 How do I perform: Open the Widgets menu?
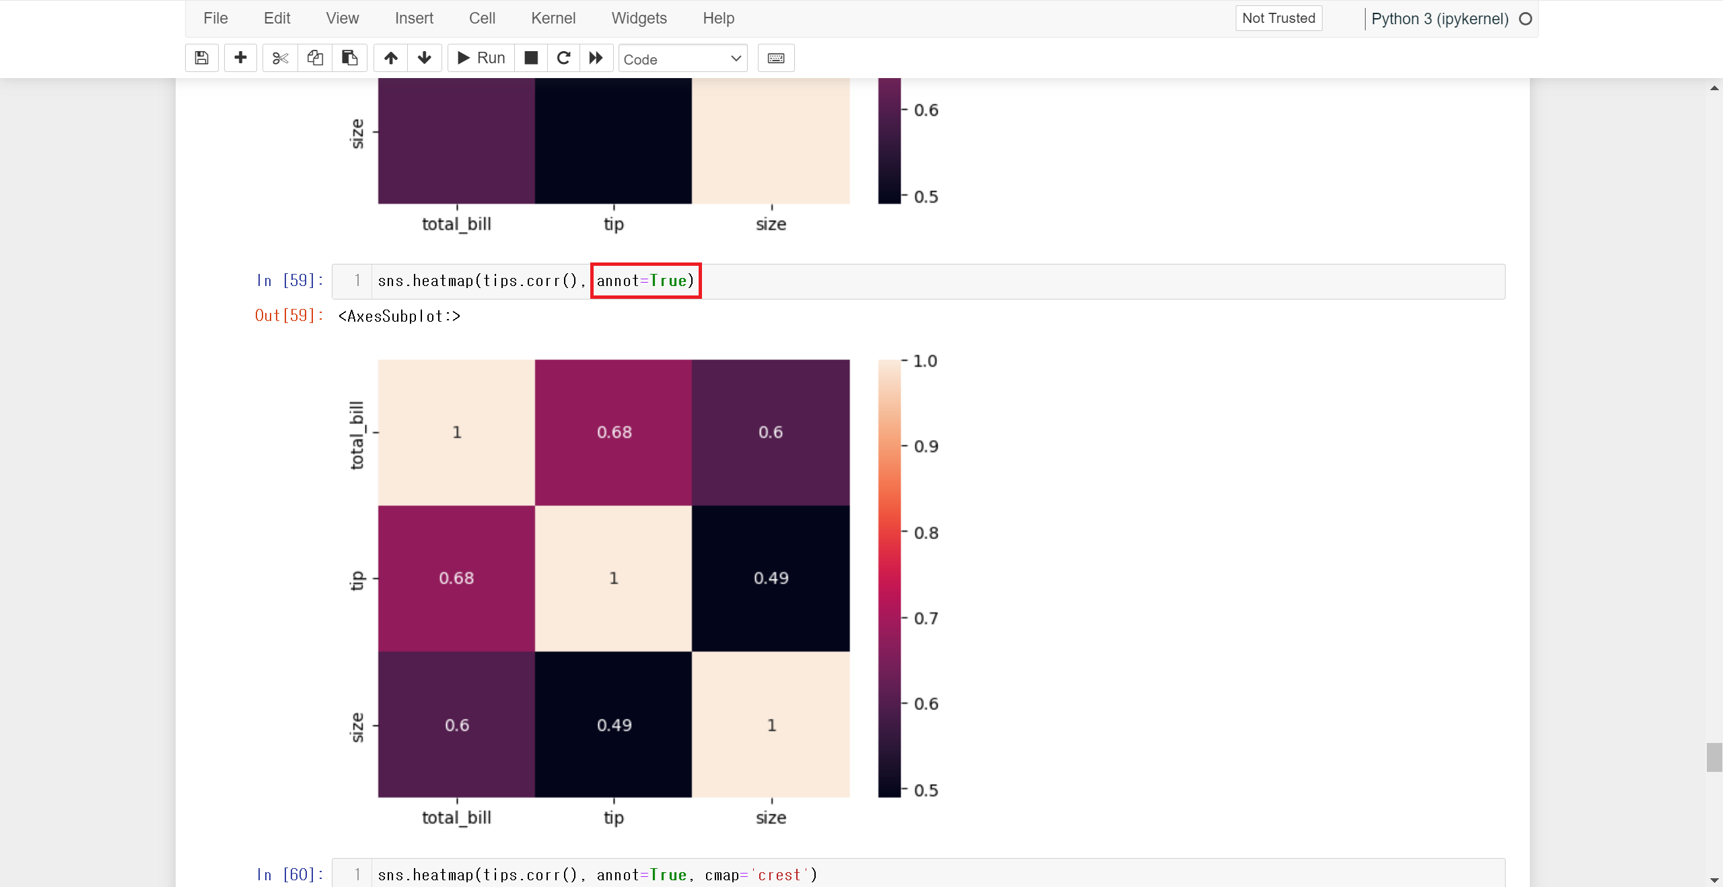[x=639, y=18]
